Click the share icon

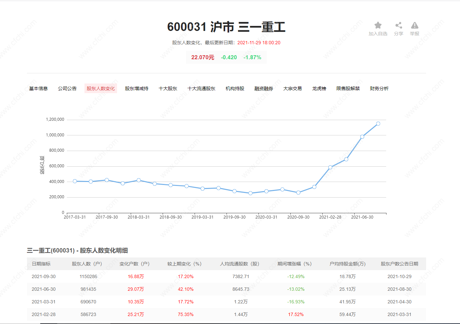[x=398, y=25]
